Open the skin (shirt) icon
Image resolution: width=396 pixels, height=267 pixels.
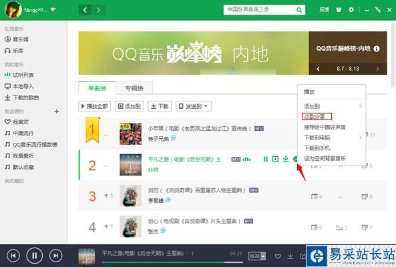point(339,10)
